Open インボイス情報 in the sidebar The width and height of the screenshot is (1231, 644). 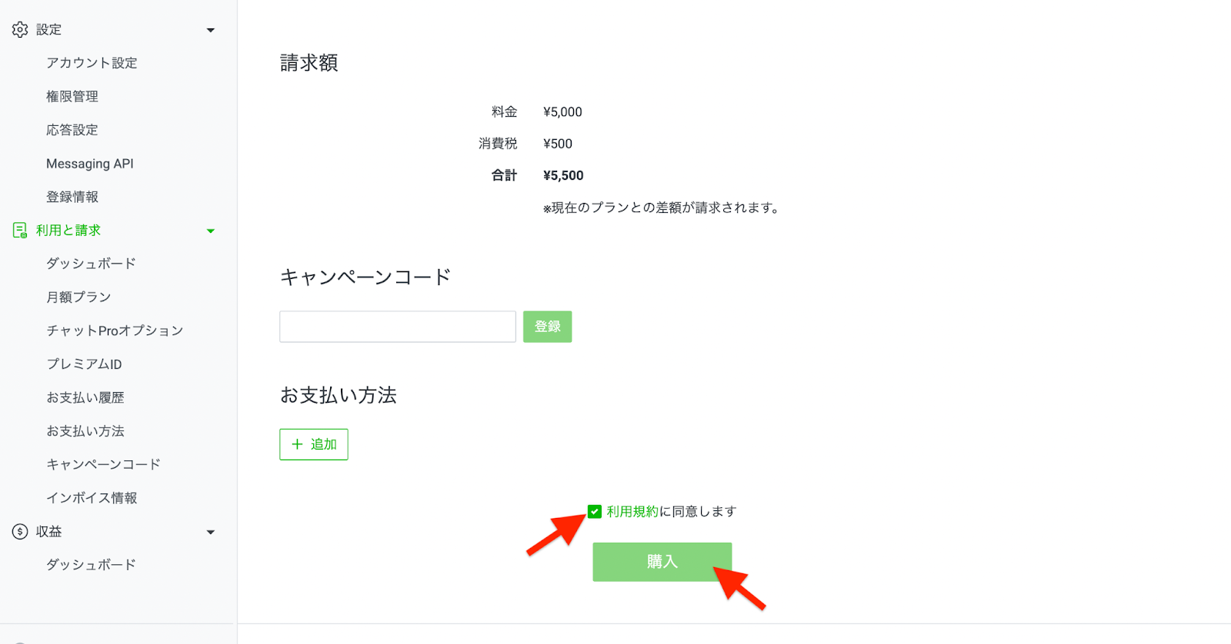pyautogui.click(x=92, y=498)
